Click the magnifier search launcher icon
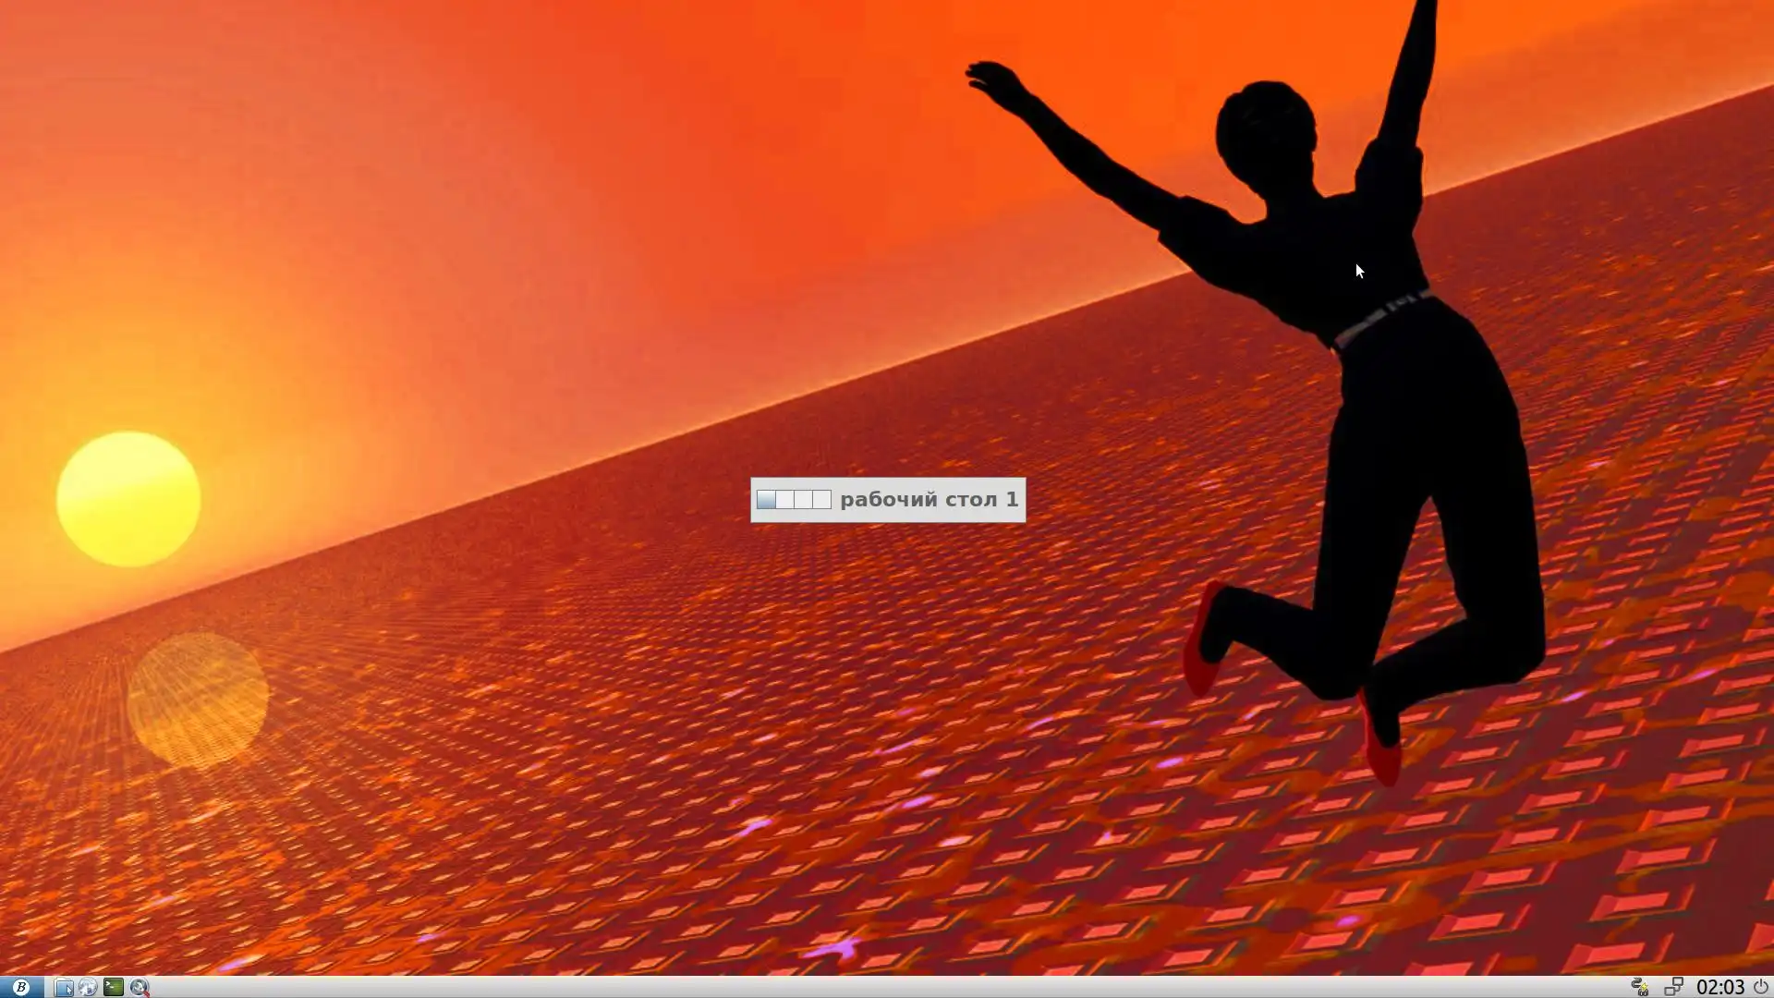Image resolution: width=1774 pixels, height=998 pixels. tap(139, 987)
